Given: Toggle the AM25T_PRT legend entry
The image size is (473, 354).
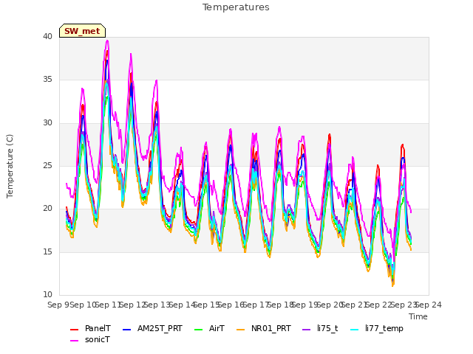Looking at the screenshot, I should (160, 328).
